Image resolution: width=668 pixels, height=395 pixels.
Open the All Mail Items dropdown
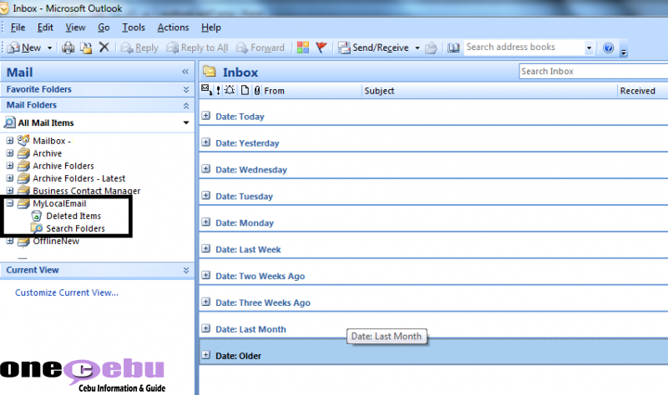click(x=186, y=122)
